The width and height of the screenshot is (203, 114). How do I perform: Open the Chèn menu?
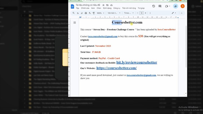(x=99, y=8)
